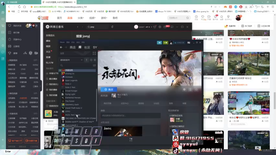Image resolution: width=276 pixels, height=155 pixels.
Task: Click Steam library sort-by arrow button
Action: tap(87, 60)
